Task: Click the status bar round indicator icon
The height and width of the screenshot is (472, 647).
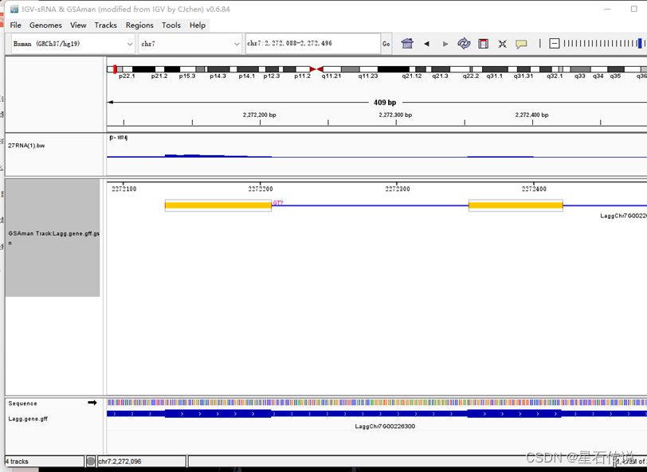Action: click(90, 462)
